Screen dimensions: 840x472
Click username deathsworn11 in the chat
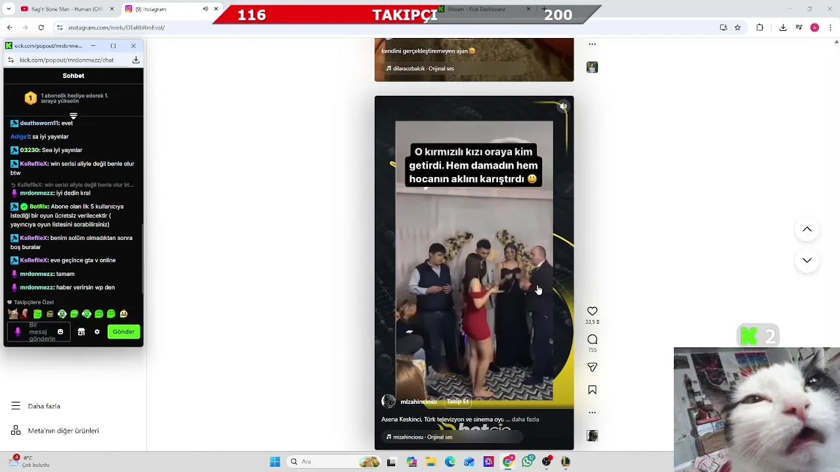click(39, 123)
